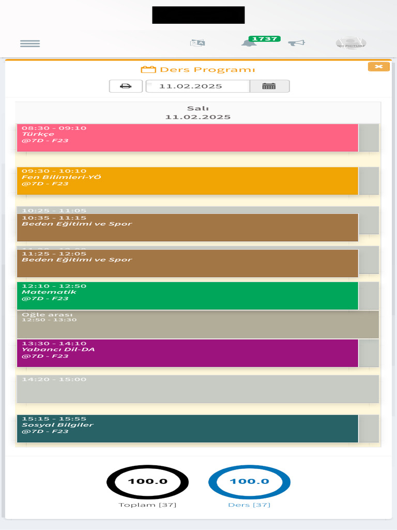Click the megaphone announcements icon

pos(296,43)
